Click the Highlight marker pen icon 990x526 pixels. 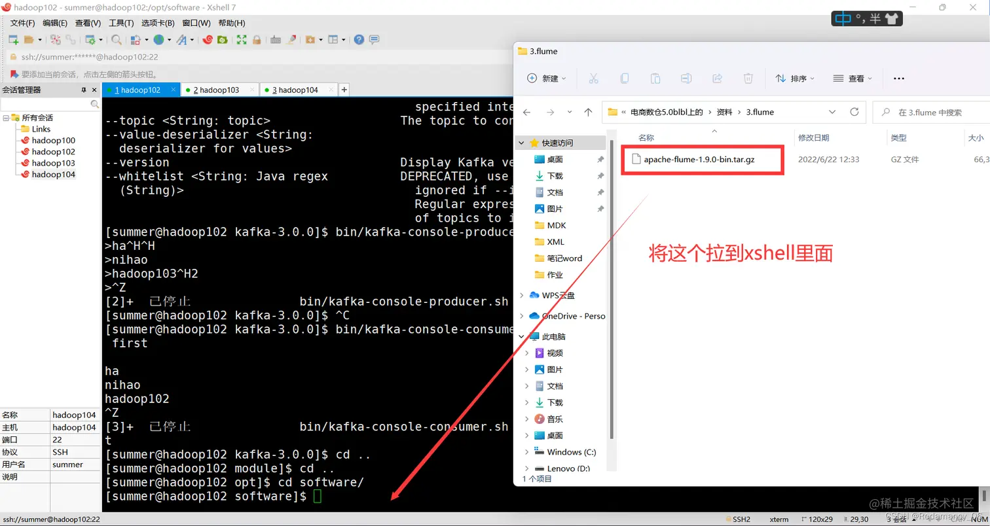click(x=291, y=39)
